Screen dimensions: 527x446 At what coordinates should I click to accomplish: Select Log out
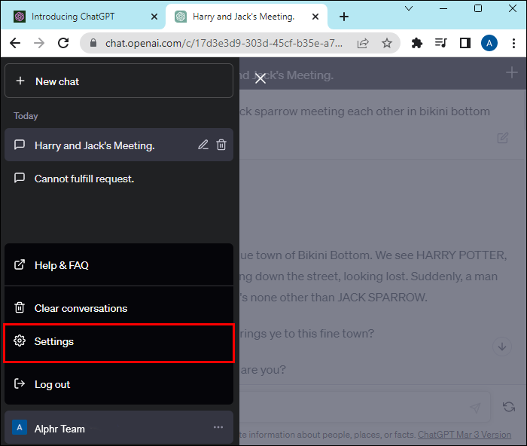[119, 384]
